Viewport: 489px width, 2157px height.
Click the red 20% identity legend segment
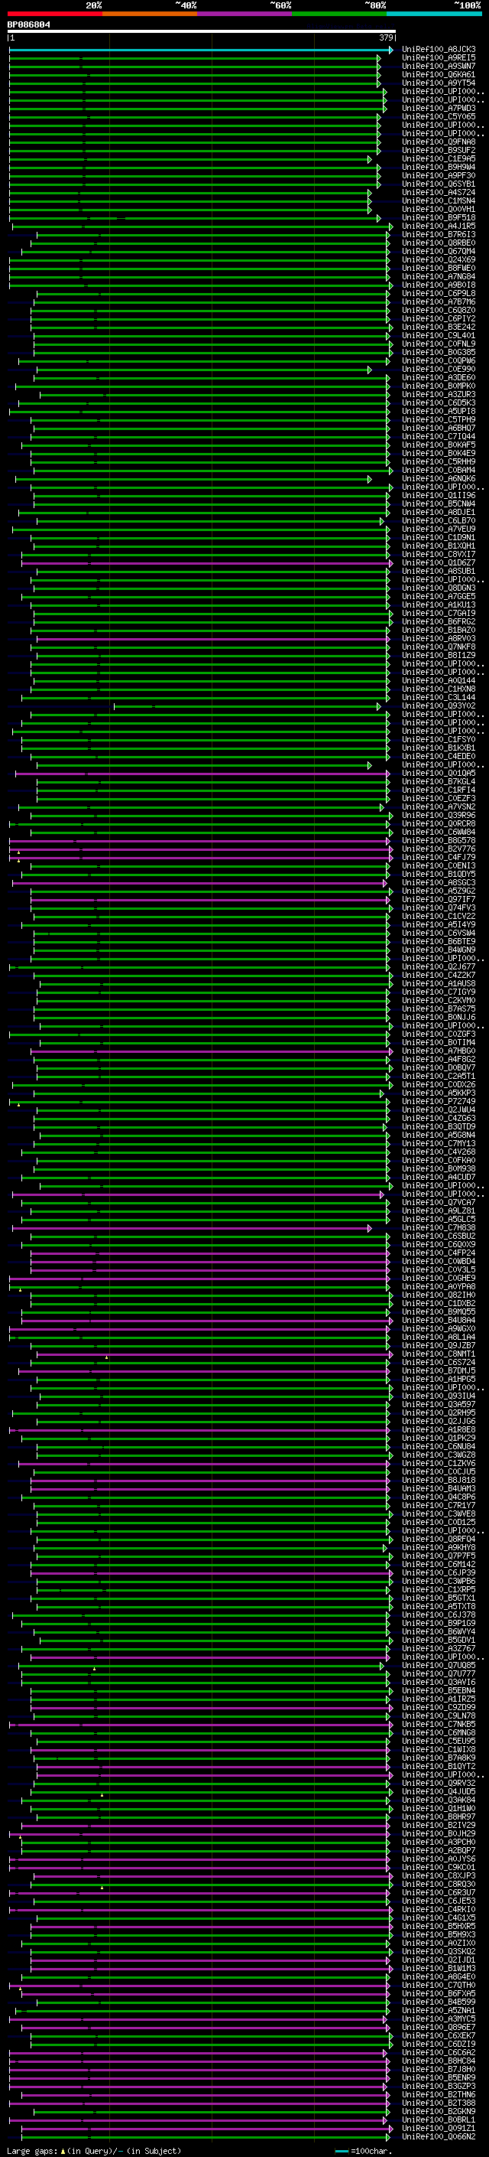(54, 14)
